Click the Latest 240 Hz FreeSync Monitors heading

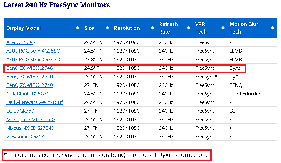click(57, 5)
